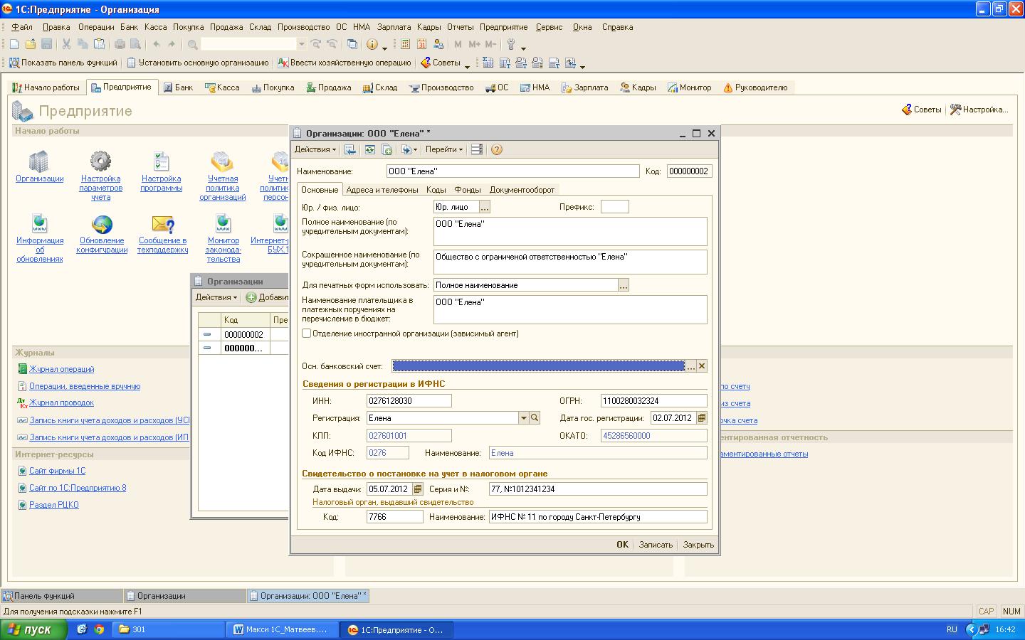1025x640 pixels.
Task: Switch to Макси 1С_Матвеев Word taskbar item
Action: coord(281,629)
